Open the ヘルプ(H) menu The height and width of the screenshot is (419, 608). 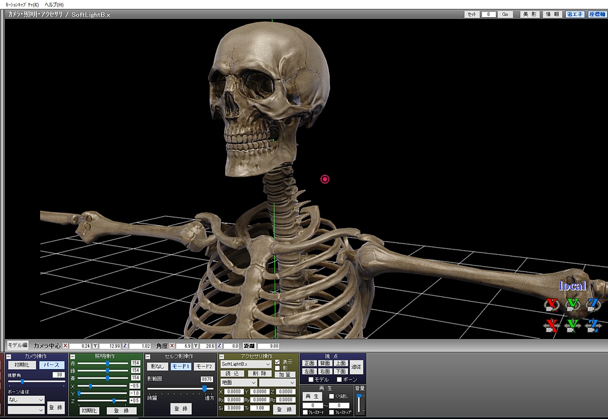(x=54, y=4)
